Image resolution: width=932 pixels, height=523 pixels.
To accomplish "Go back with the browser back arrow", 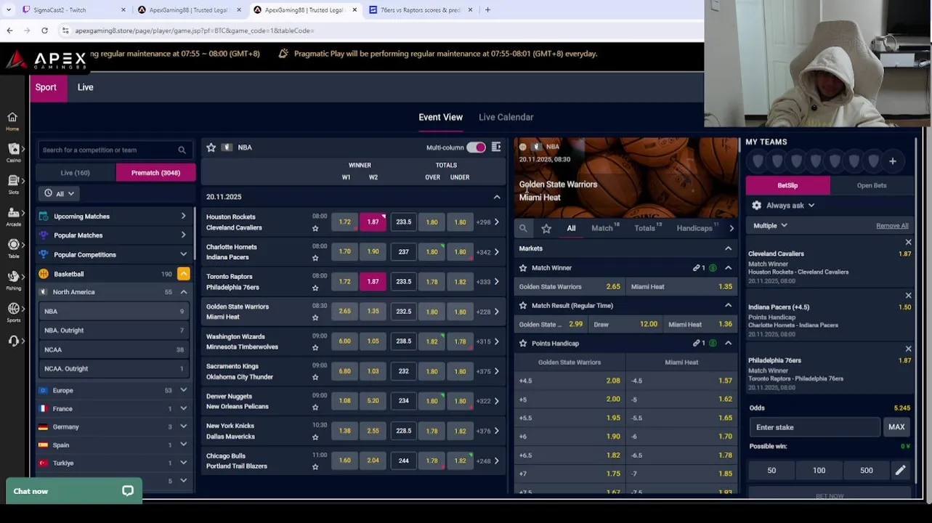I will pyautogui.click(x=9, y=31).
